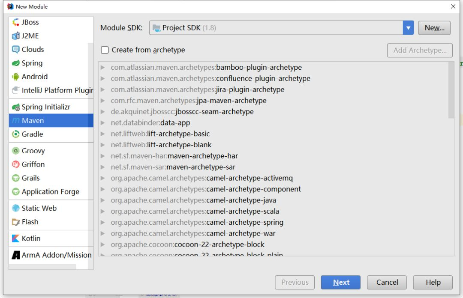Choose the Gradle icon
This screenshot has width=463, height=298.
coord(16,134)
